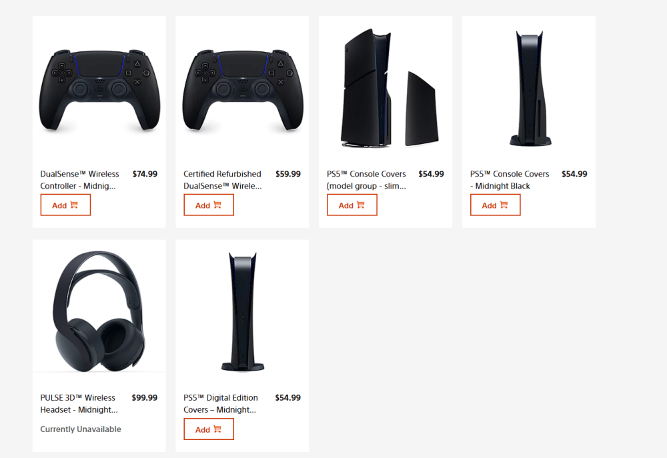Click cart icon for Certified Refurbished DualSense
Viewport: 667px width, 458px height.
coord(217,205)
